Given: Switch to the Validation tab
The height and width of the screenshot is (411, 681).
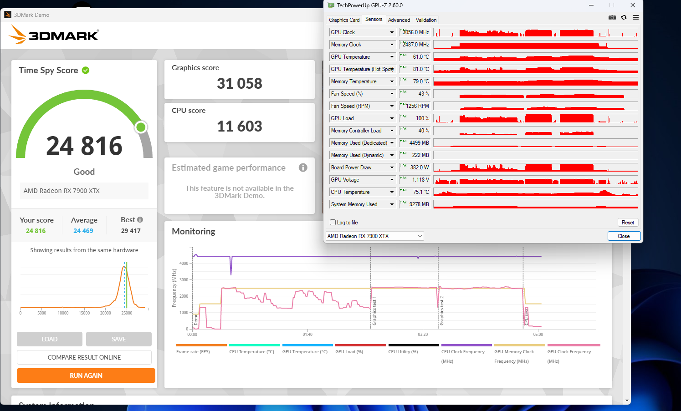Looking at the screenshot, I should (426, 20).
